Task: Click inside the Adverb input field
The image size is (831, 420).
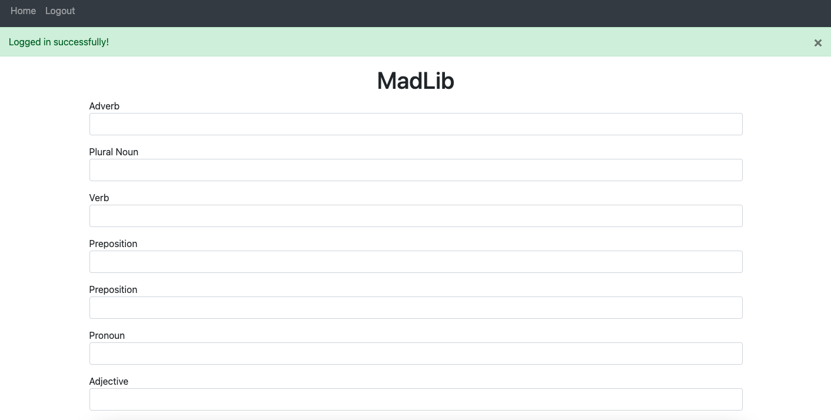Action: tap(415, 124)
